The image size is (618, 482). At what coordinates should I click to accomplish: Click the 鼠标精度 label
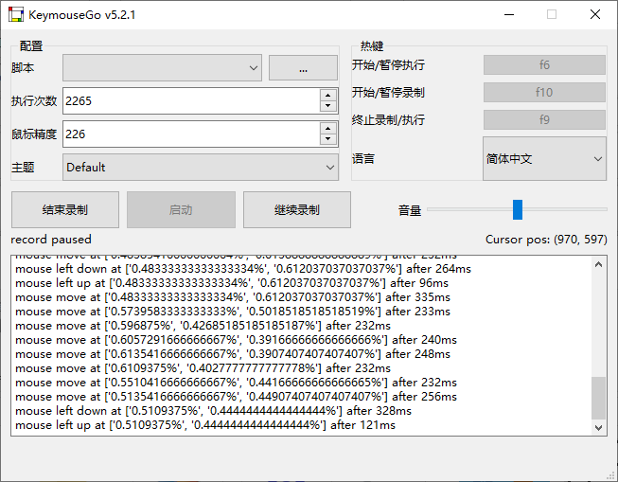click(34, 134)
